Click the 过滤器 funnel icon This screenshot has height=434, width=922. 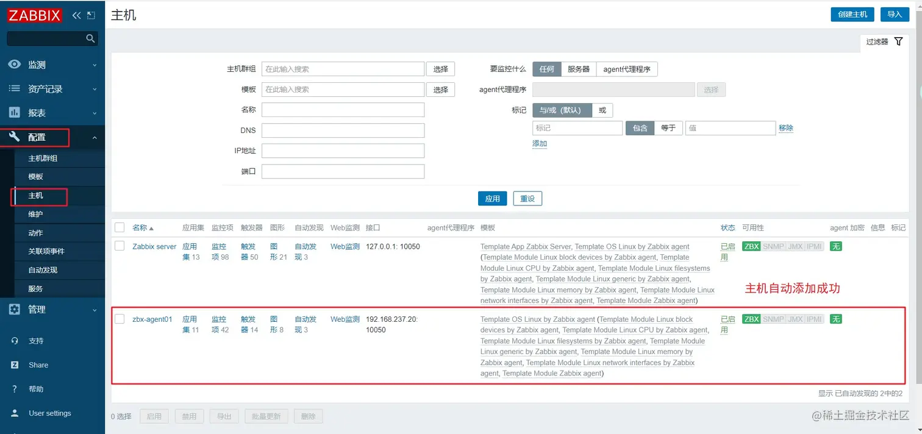tap(898, 41)
